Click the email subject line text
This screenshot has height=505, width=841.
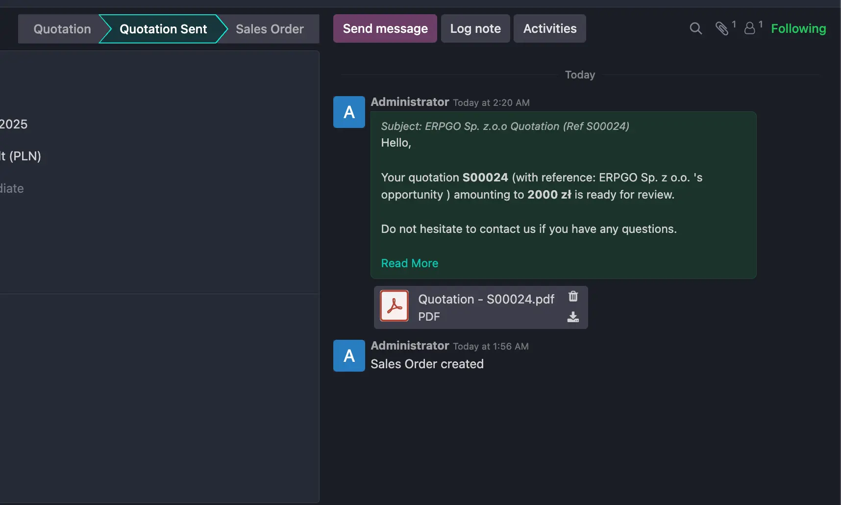pyautogui.click(x=505, y=126)
